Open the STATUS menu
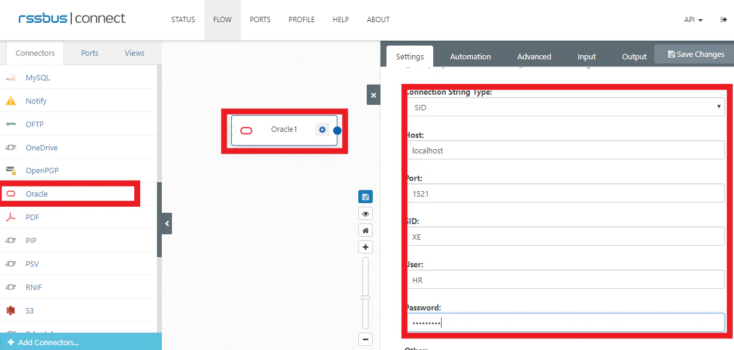This screenshot has height=350, width=734. click(x=183, y=20)
